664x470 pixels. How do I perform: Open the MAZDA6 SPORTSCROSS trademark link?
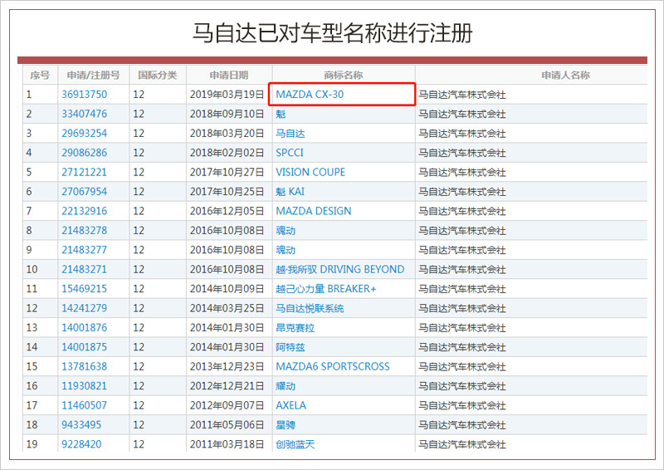tap(333, 366)
